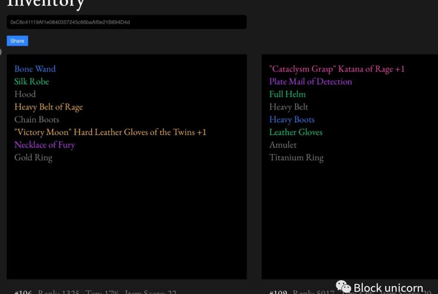Click the WeChat logo icon in watermark
Screen dimensions: 438x294
pyautogui.click(x=343, y=286)
